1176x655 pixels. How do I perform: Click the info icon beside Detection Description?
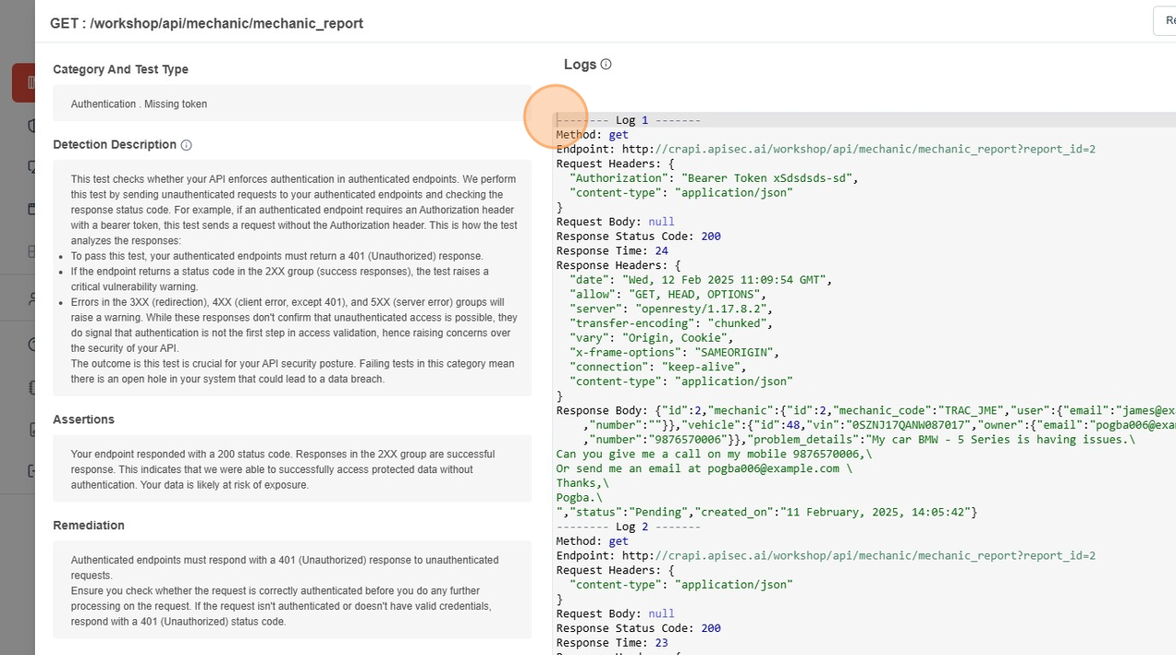point(187,145)
